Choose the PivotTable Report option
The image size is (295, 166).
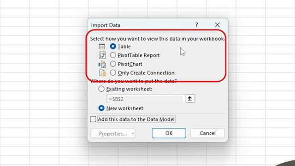113,55
